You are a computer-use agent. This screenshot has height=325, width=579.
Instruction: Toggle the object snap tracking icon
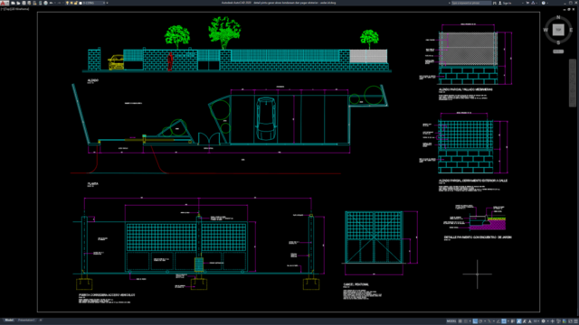pos(498,321)
